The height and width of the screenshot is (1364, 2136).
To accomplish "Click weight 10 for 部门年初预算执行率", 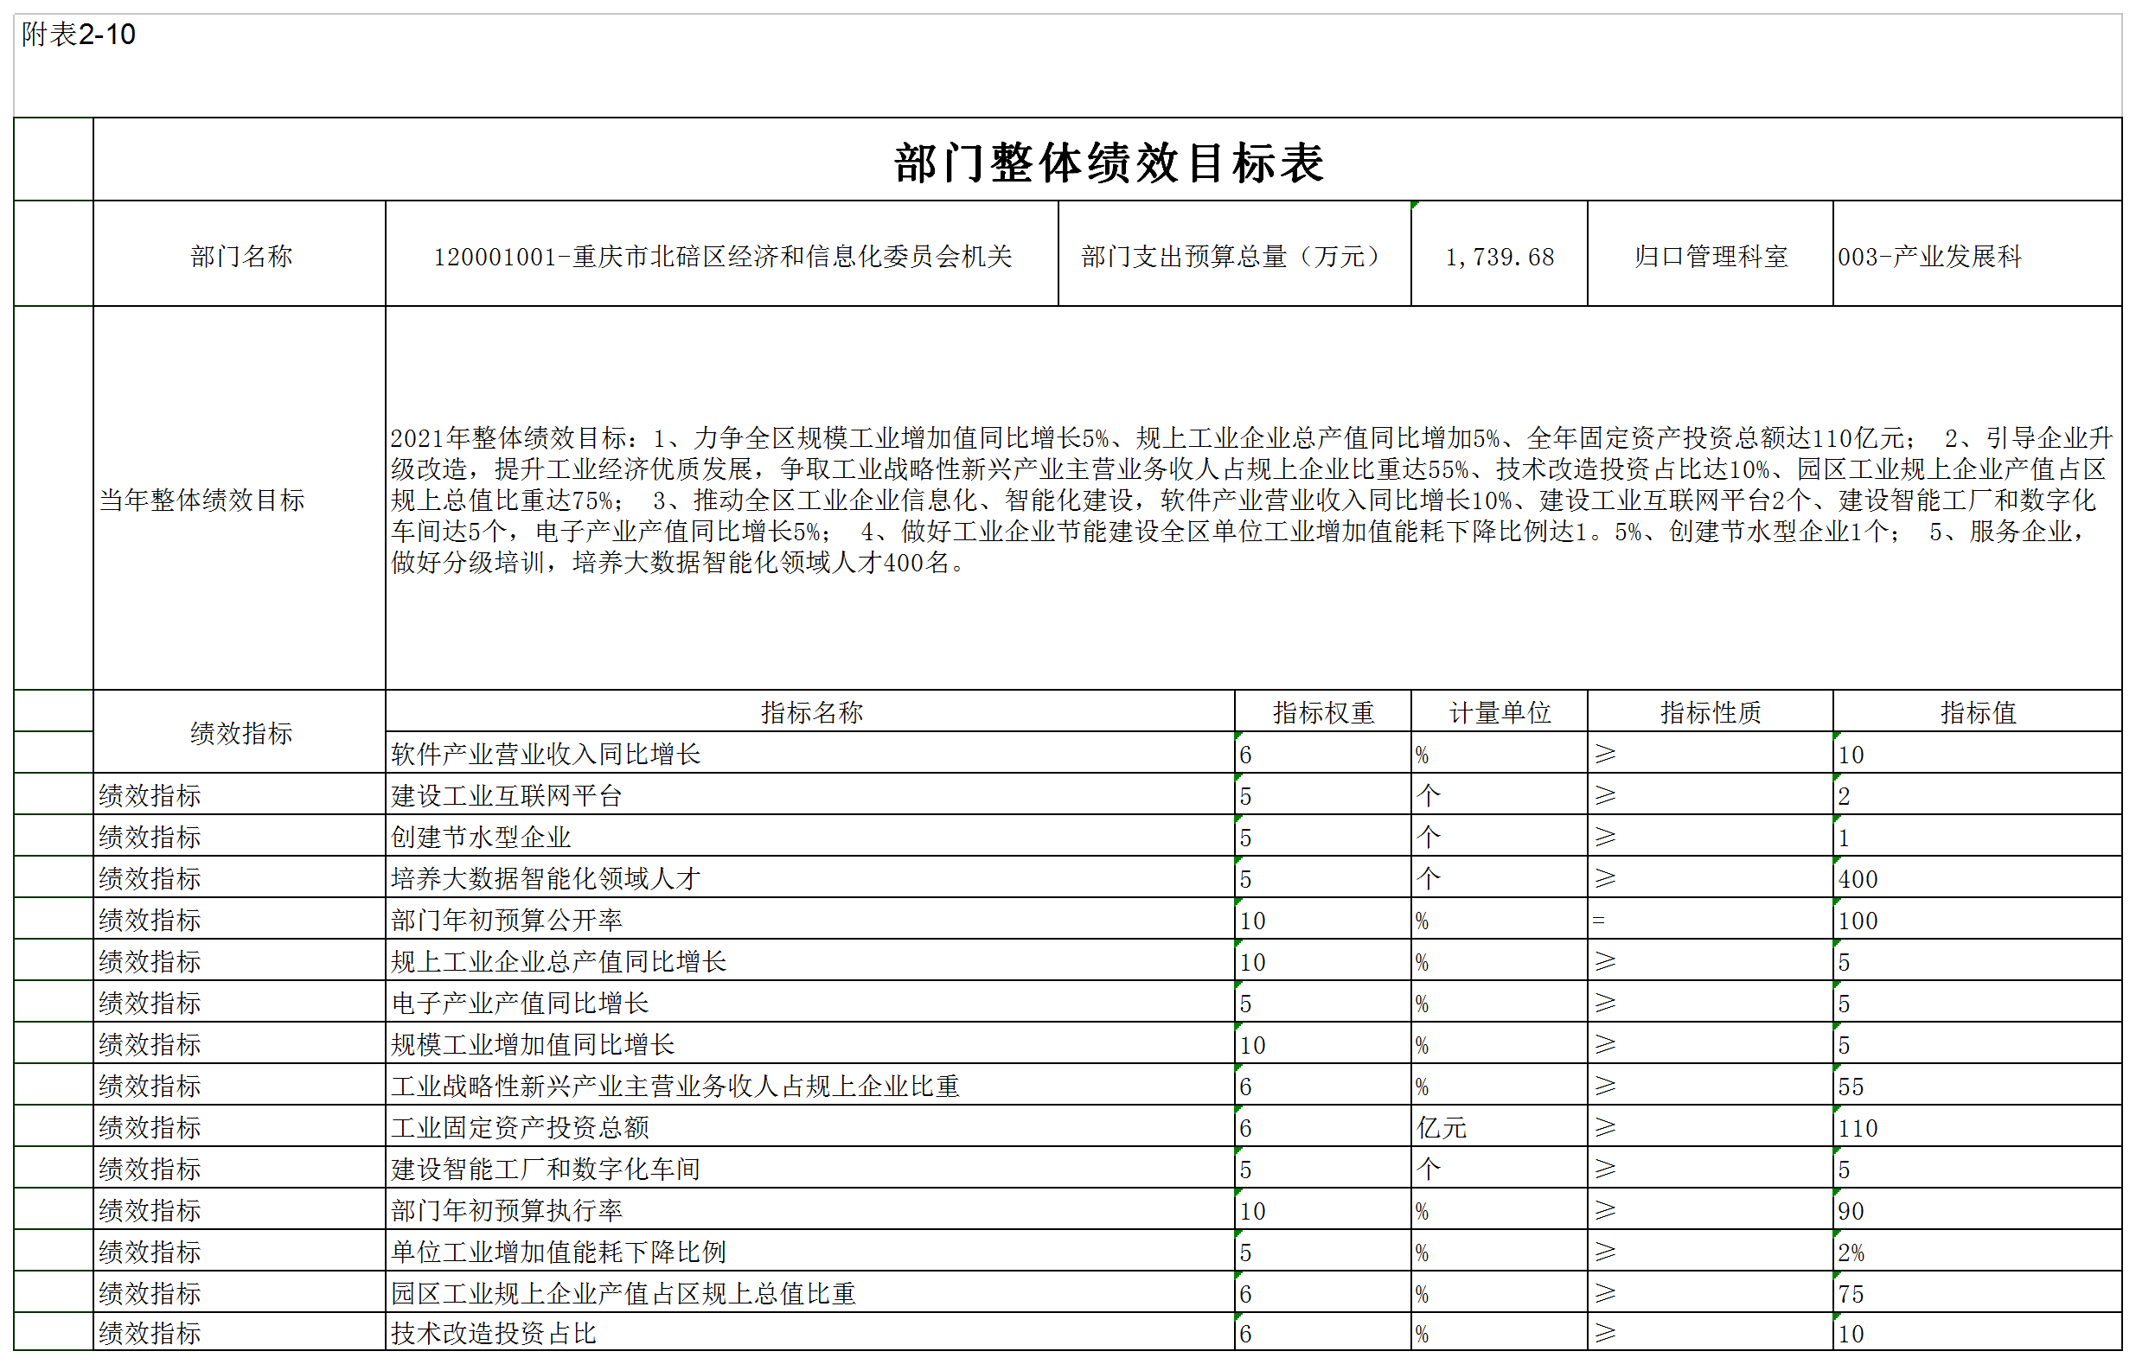I will 1322,1209.
